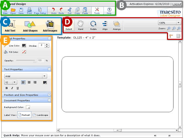The width and height of the screenshot is (184, 138).
Task: Open the Tools menu
Action: coord(97,11)
